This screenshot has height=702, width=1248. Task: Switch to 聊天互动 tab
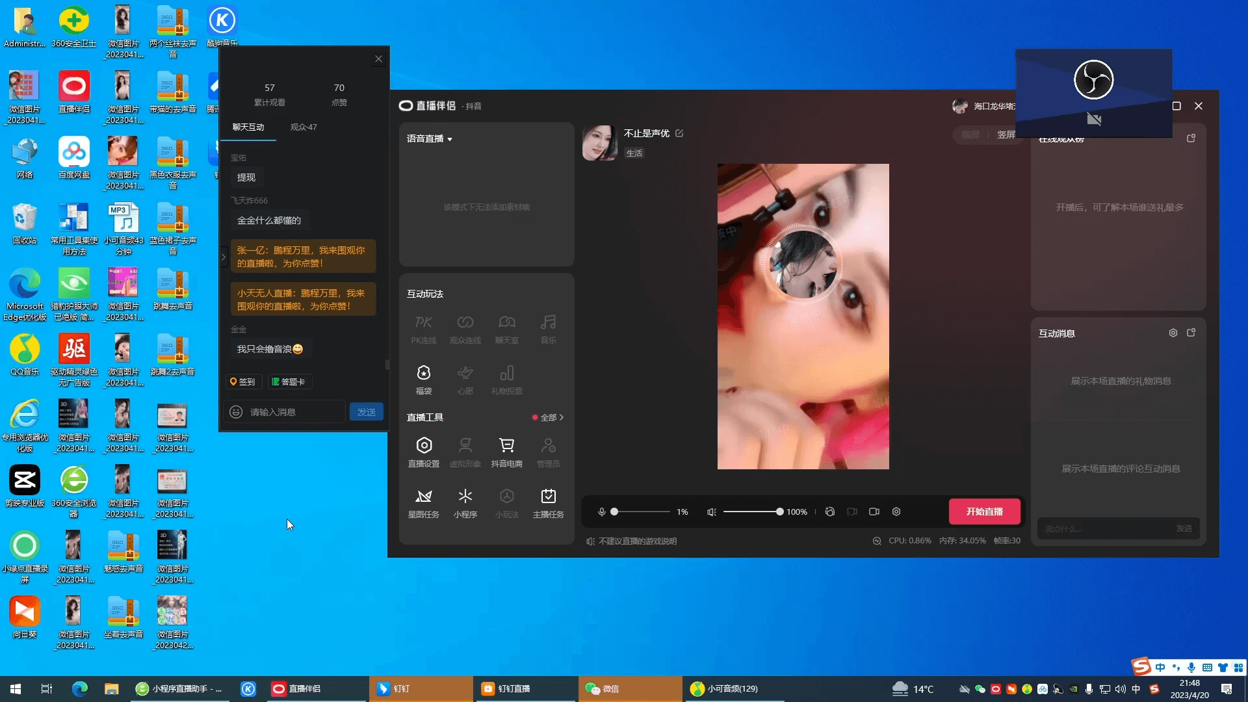248,127
